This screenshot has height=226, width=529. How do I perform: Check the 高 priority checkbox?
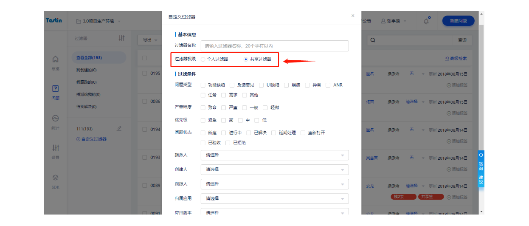tap(224, 120)
